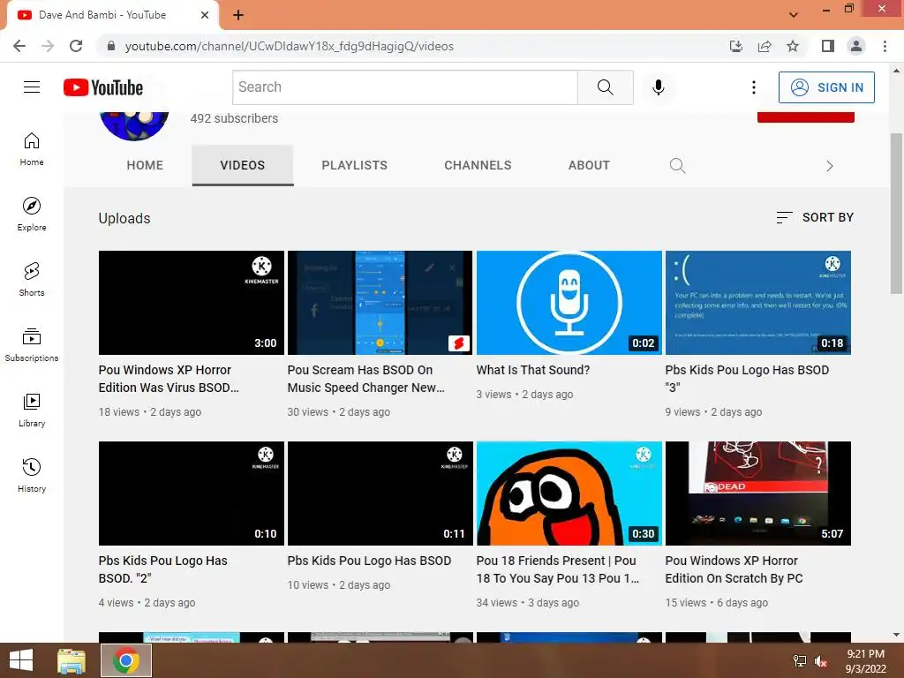Screen dimensions: 904x678
Task: Bookmark this page with the star icon
Action: [x=793, y=46]
